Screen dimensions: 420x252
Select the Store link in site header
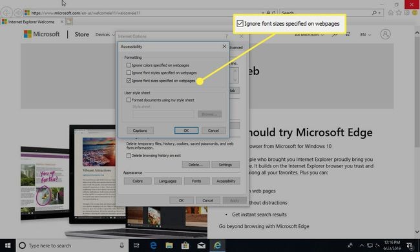click(81, 34)
